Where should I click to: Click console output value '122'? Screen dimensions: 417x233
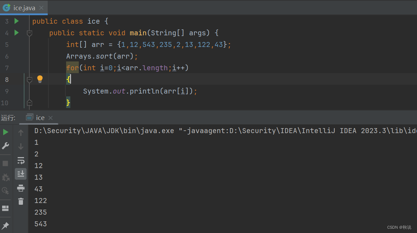tap(40, 201)
